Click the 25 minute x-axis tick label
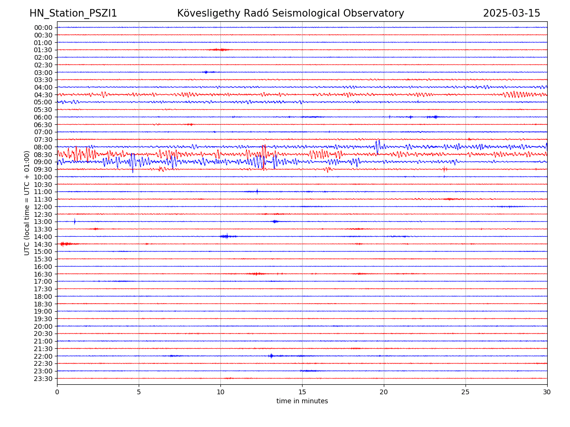Viewport: 570px width, 427px height. (x=465, y=392)
